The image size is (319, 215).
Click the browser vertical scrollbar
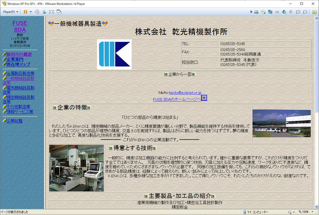317,112
